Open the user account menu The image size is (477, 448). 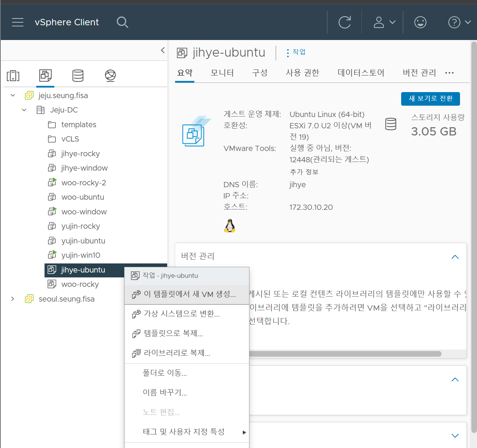(x=384, y=22)
